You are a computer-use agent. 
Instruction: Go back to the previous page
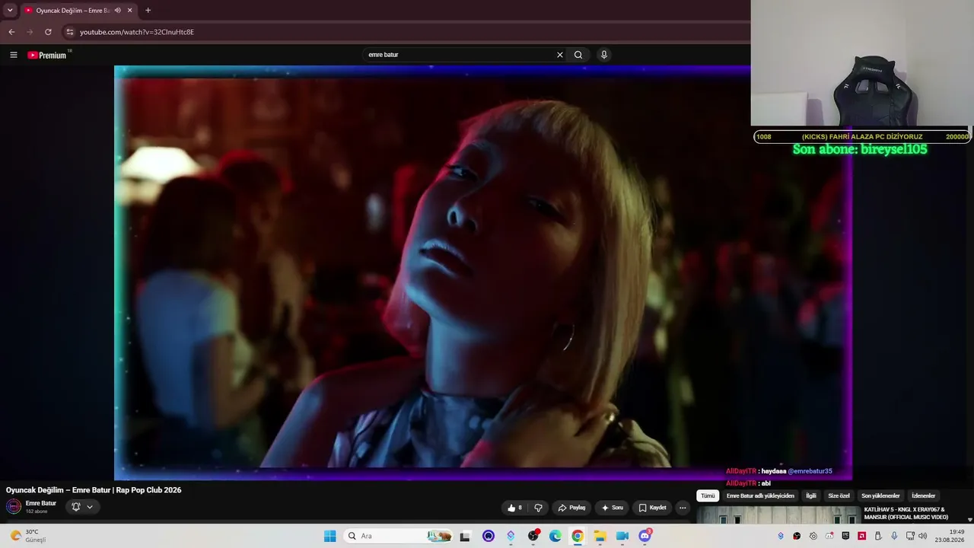click(x=11, y=32)
